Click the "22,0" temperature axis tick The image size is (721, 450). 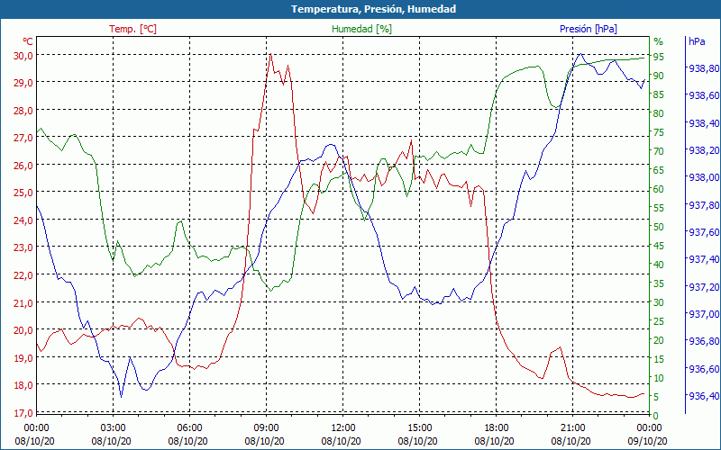(x=23, y=275)
